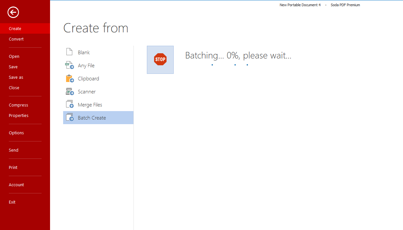Click the 'Batching... 0%, please wait...' text
This screenshot has height=230, width=403.
coord(238,56)
